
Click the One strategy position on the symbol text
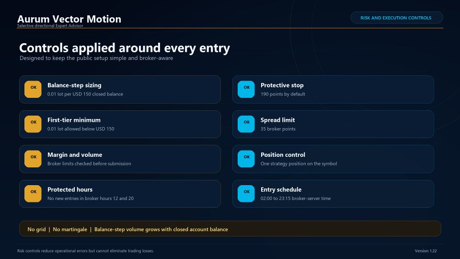point(299,164)
